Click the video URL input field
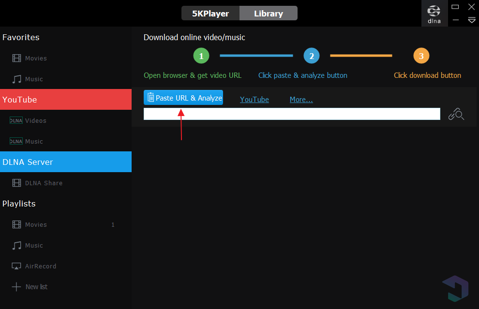The image size is (479, 309). [292, 114]
